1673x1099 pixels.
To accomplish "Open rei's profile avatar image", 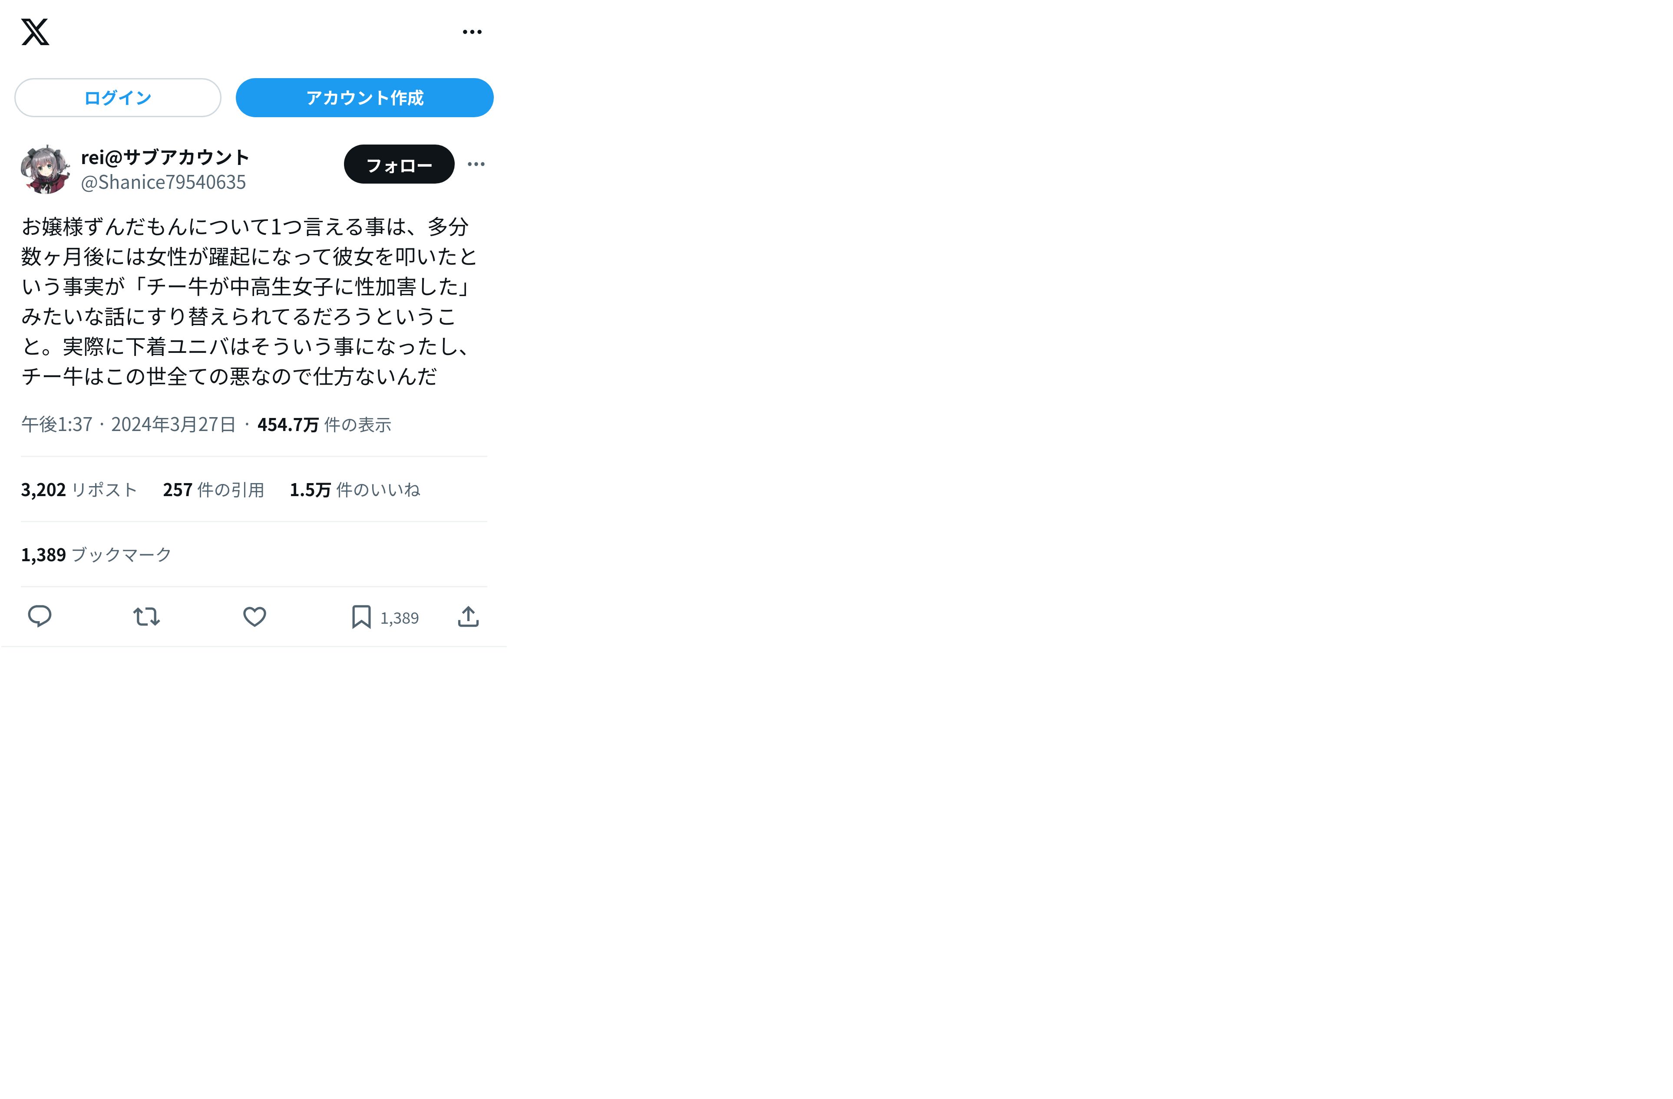I will (46, 169).
